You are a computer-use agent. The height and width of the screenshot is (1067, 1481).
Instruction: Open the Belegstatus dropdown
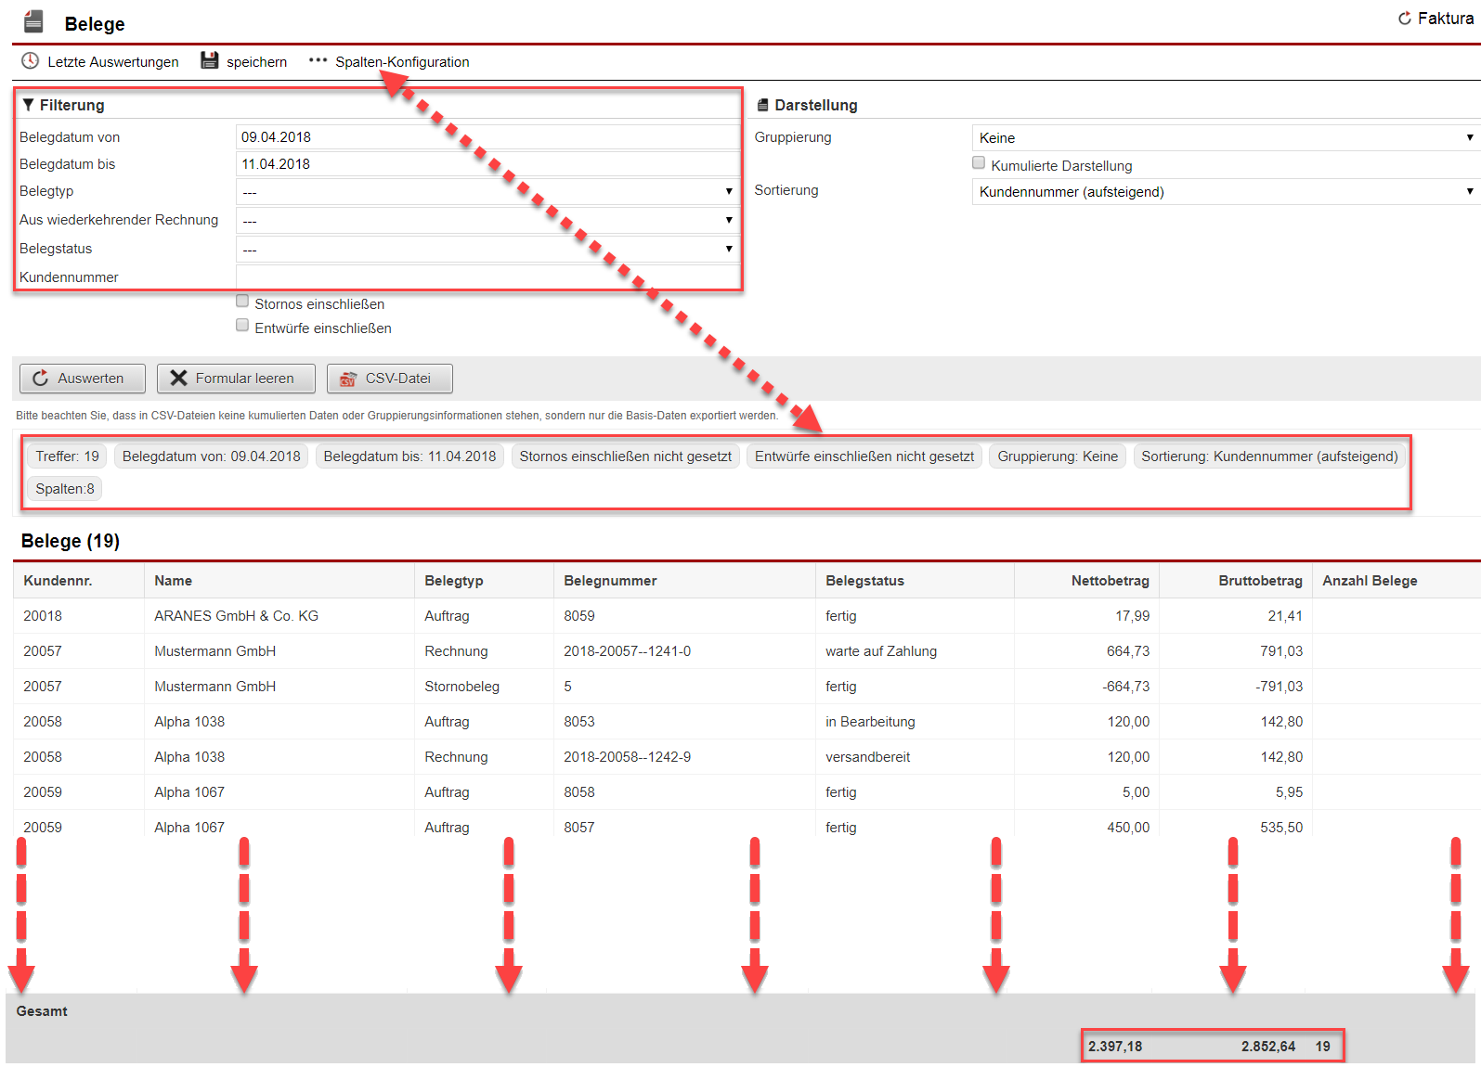[x=487, y=249]
